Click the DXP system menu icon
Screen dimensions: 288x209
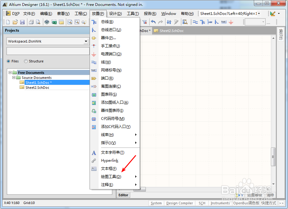click(x=8, y=13)
